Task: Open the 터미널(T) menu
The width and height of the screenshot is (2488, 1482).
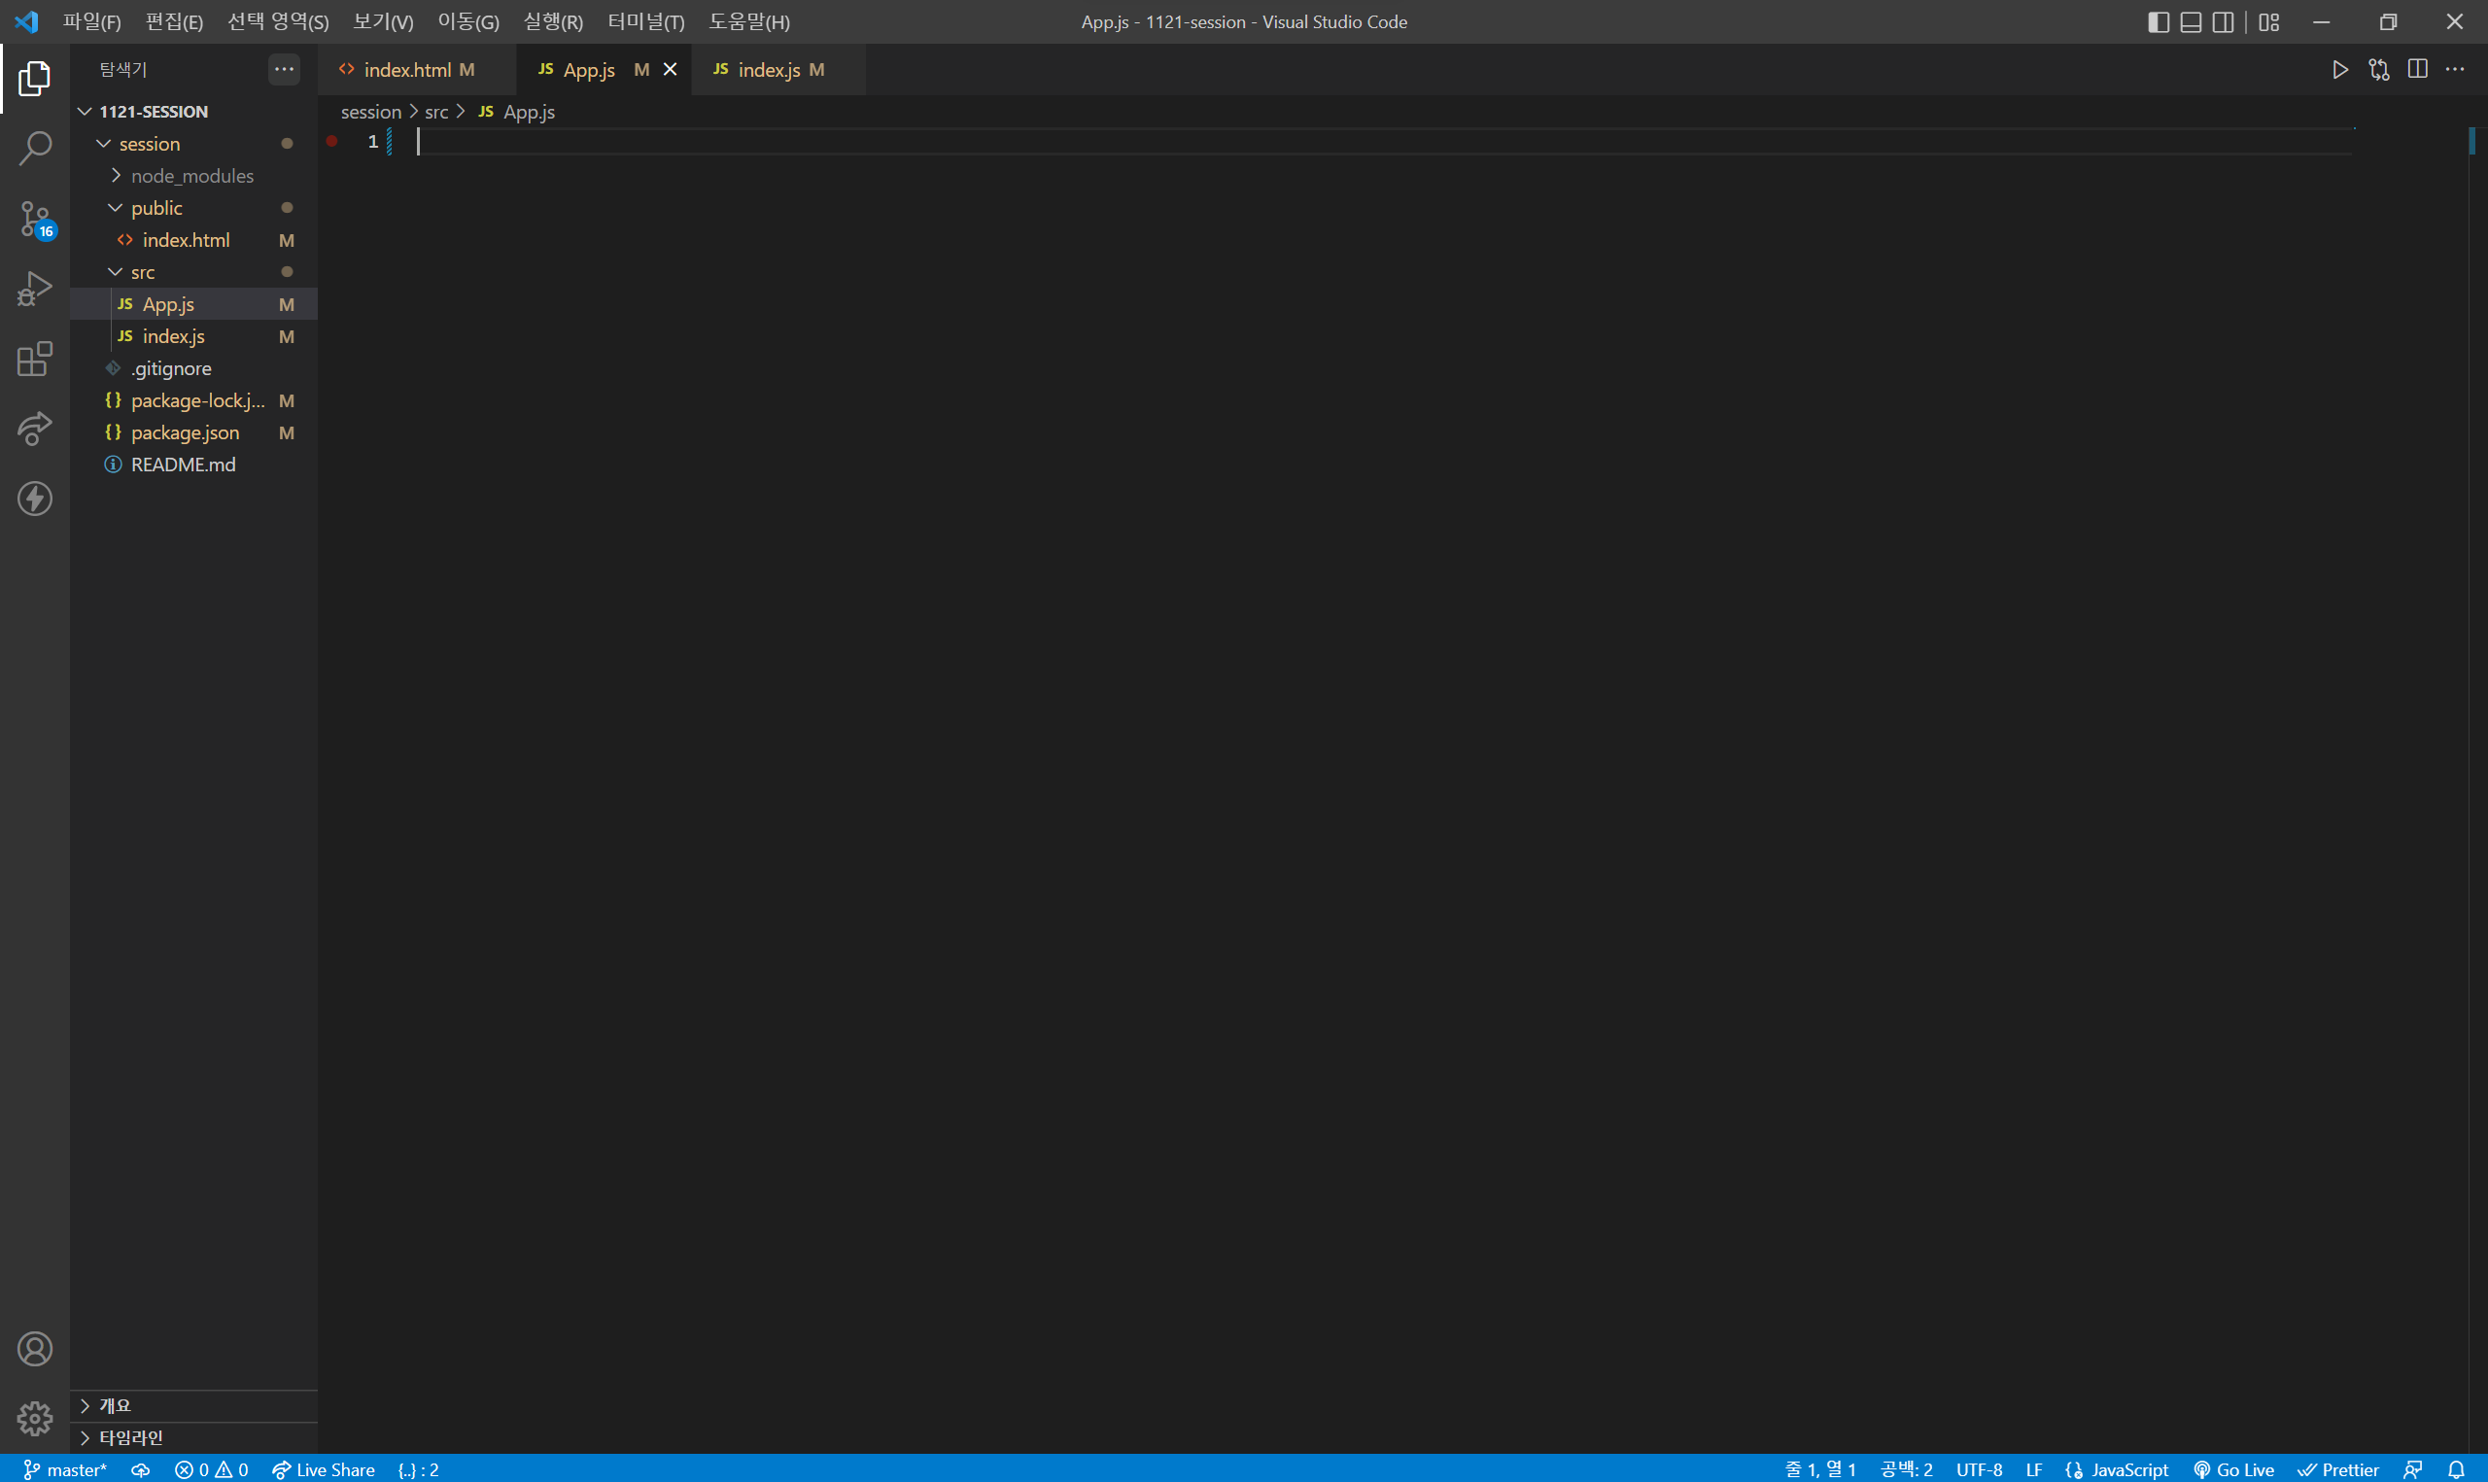Action: coord(645,22)
